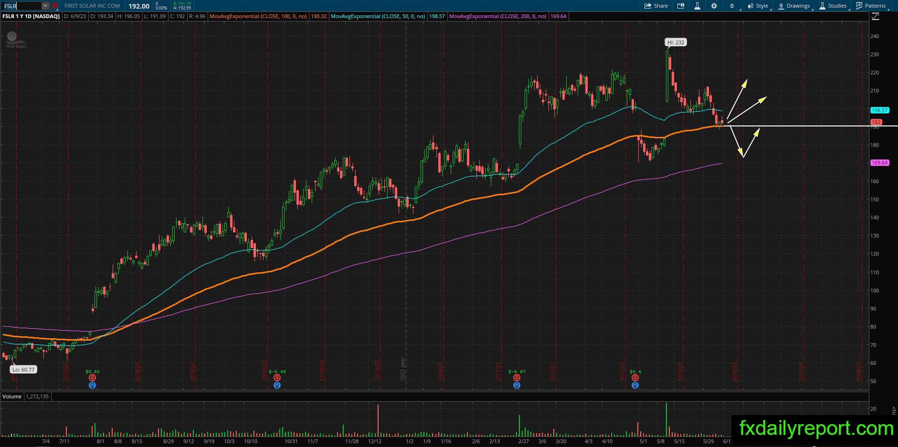Screen dimensions: 898x447
Task: Click the 169.64 EMA price axis tag
Action: coord(879,163)
